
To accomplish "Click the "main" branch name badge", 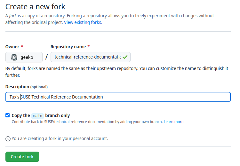I will click(37, 116).
